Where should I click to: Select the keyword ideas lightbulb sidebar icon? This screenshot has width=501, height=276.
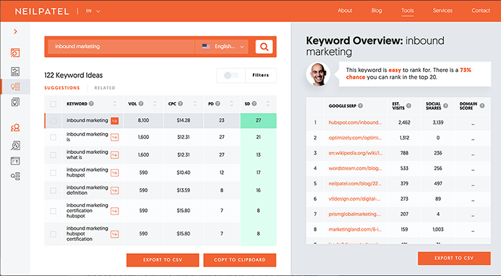15,86
